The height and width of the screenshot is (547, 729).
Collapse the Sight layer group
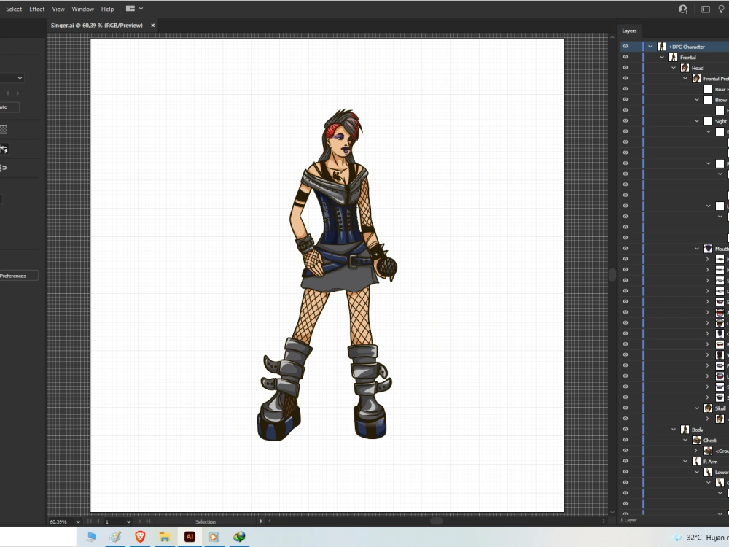coord(697,121)
